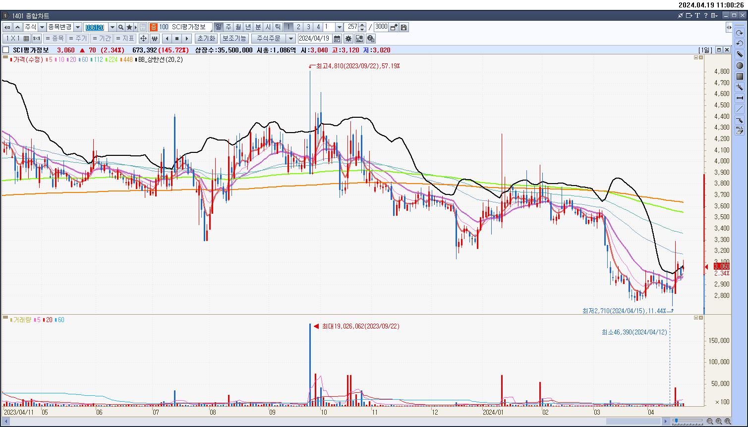Select the rectangle shape tool
Image resolution: width=748 pixels, height=427 pixels.
(x=740, y=76)
